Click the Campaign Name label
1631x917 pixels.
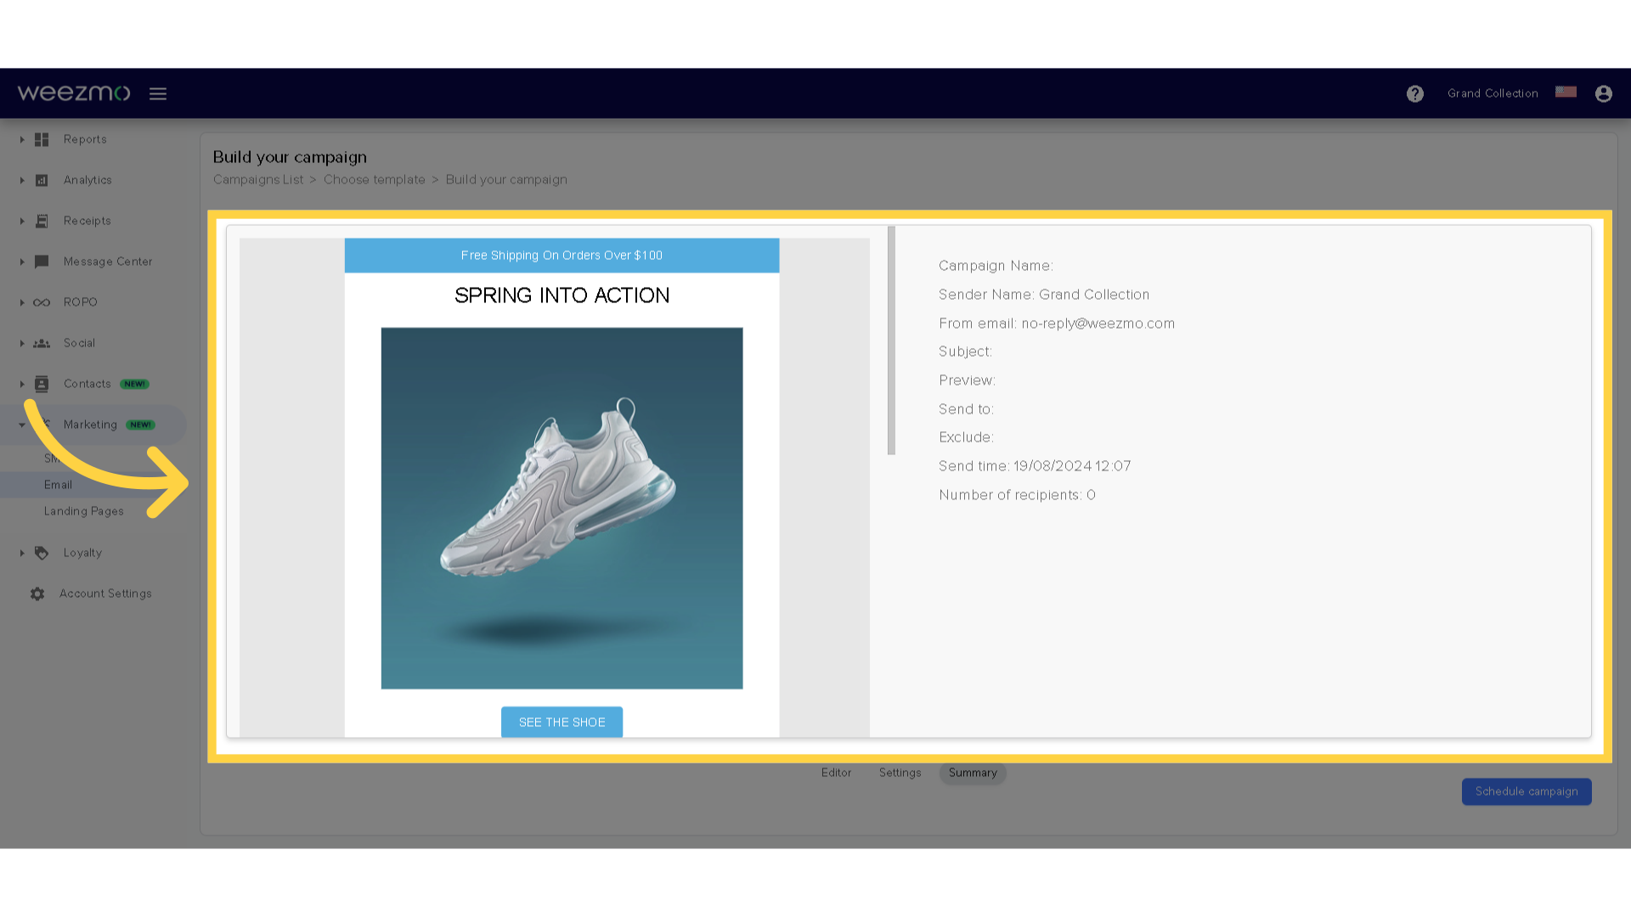[x=996, y=266]
